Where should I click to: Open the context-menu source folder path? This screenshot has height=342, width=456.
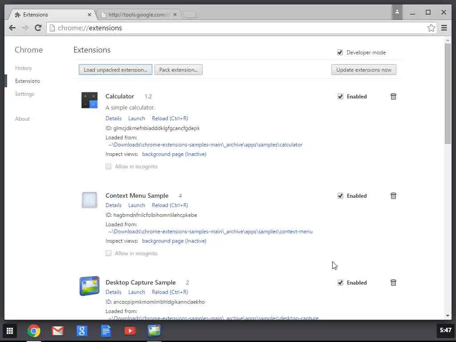point(211,232)
